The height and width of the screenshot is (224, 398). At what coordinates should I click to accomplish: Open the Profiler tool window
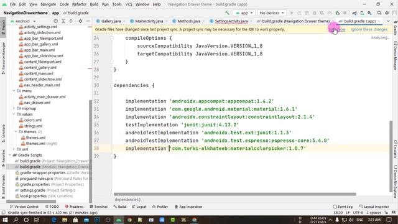(x=160, y=207)
